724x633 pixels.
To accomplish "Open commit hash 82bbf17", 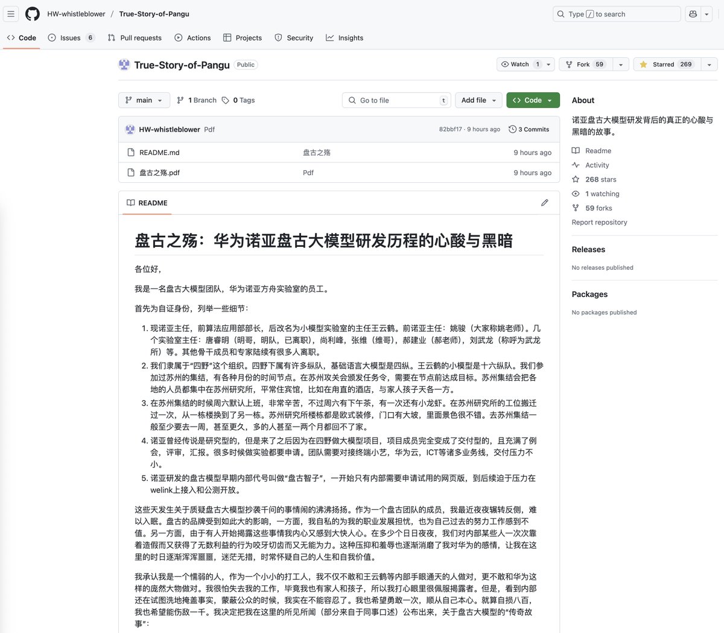I will (451, 129).
